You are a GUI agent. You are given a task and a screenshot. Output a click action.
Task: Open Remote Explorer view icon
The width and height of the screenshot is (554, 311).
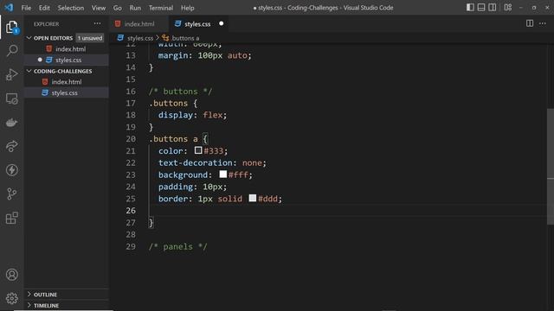point(11,98)
